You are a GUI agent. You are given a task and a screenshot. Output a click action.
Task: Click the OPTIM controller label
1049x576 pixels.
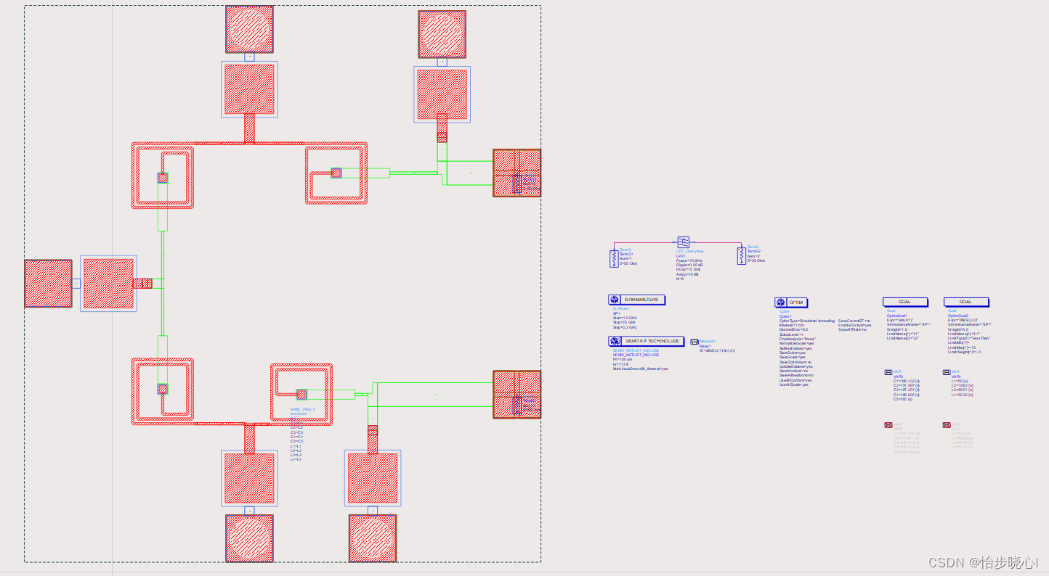coord(796,303)
